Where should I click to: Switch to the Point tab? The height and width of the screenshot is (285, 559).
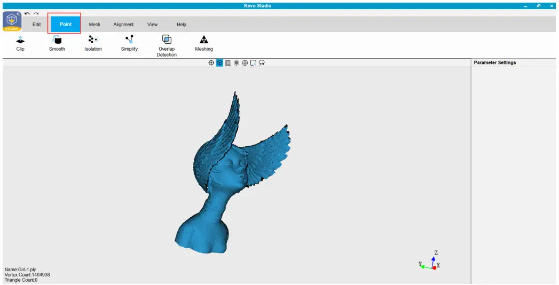coord(65,24)
